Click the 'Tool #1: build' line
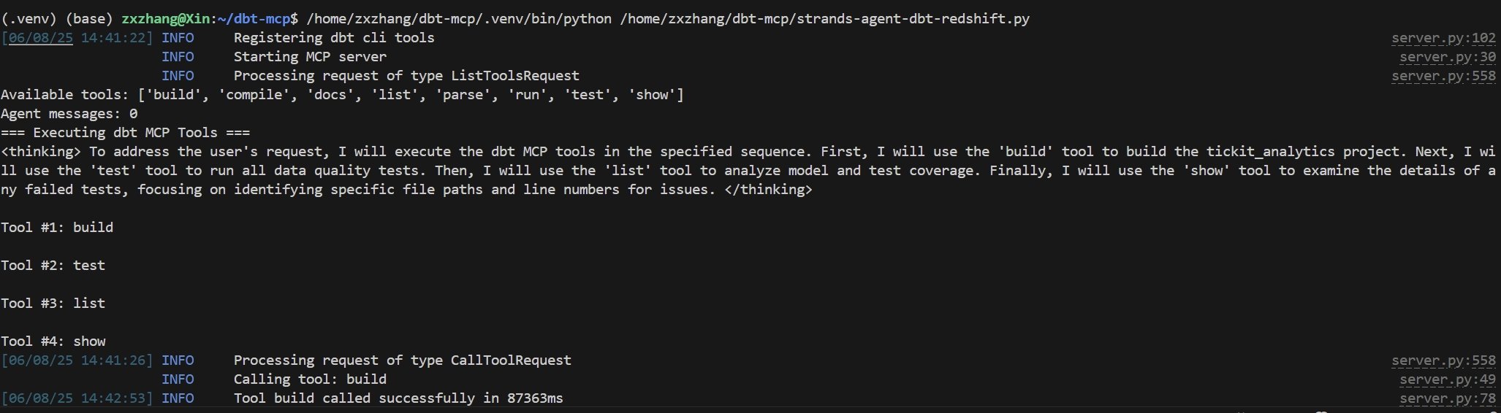Image resolution: width=1501 pixels, height=413 pixels. tap(57, 228)
